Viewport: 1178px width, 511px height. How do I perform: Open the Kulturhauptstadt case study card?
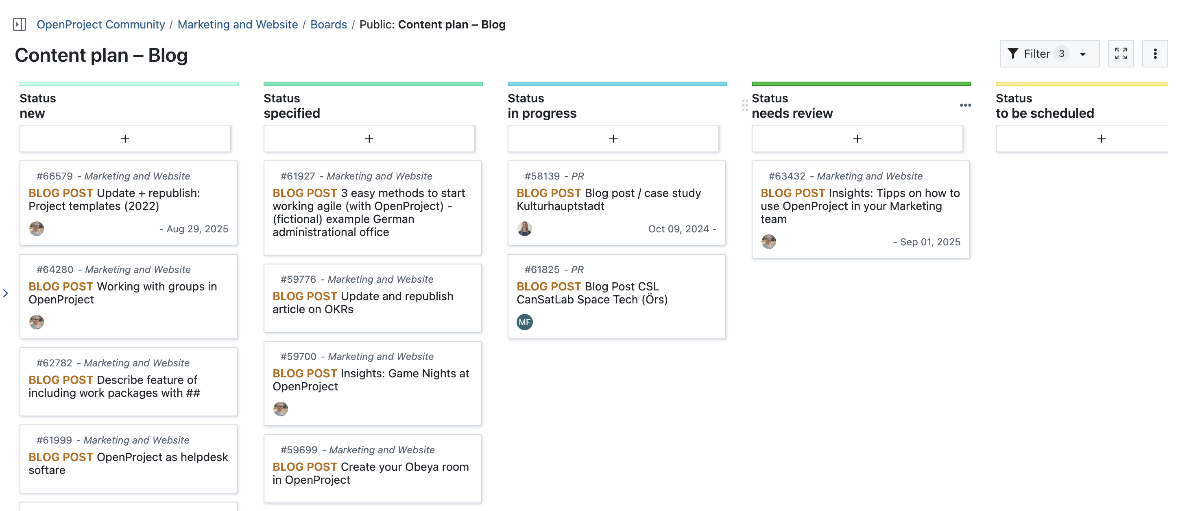[x=609, y=199]
